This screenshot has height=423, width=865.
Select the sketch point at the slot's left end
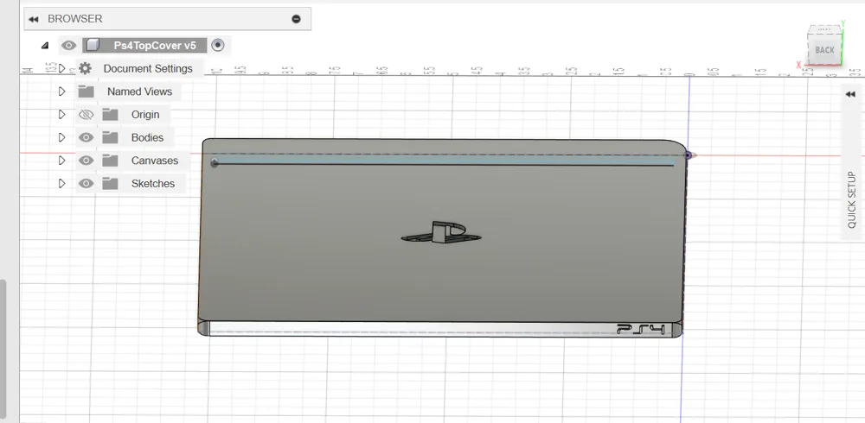pos(215,162)
